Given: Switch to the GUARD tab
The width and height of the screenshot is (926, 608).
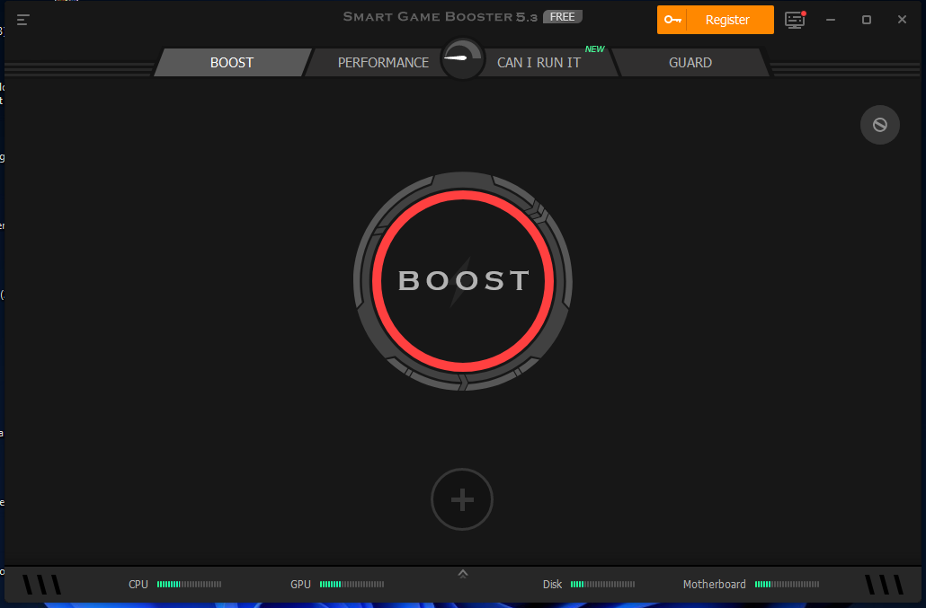Looking at the screenshot, I should (x=690, y=63).
